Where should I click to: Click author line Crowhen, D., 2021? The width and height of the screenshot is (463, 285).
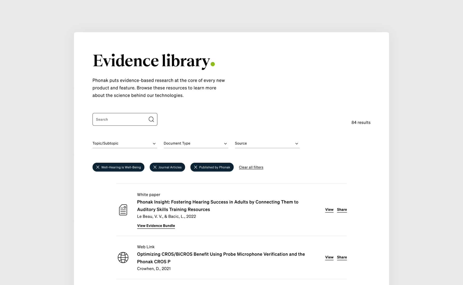click(x=154, y=269)
